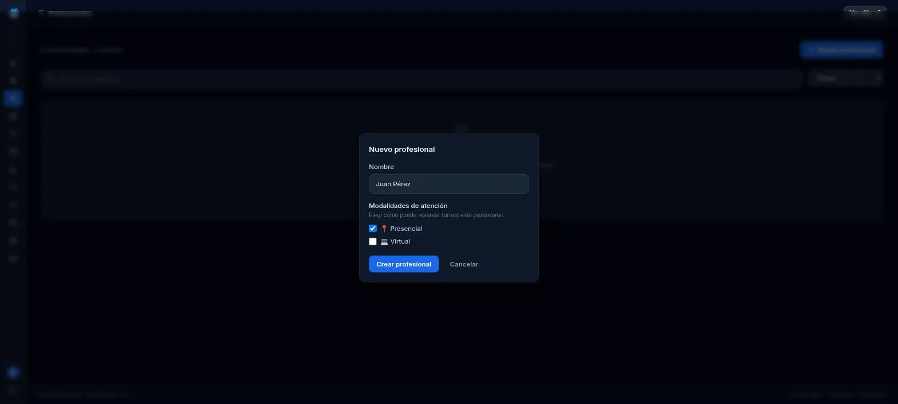Enable the Virtual modality checkbox
Image resolution: width=898 pixels, height=404 pixels.
373,241
